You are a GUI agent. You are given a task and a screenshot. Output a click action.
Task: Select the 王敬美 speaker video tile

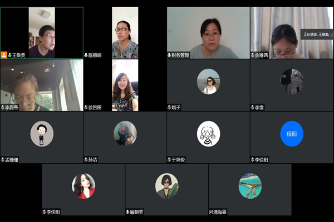coord(42,33)
